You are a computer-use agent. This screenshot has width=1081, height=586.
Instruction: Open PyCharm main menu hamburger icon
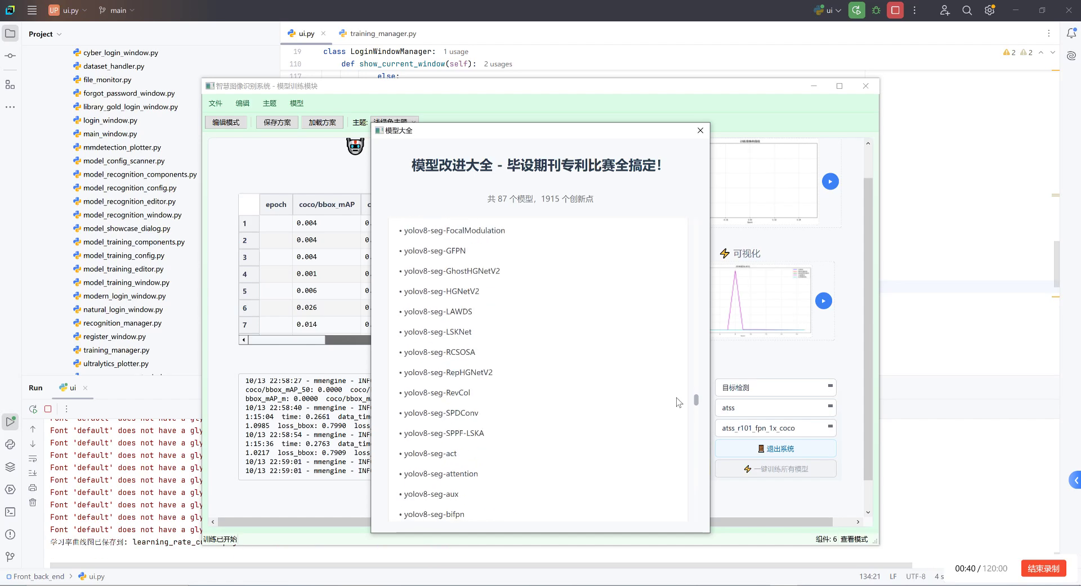[x=32, y=10]
